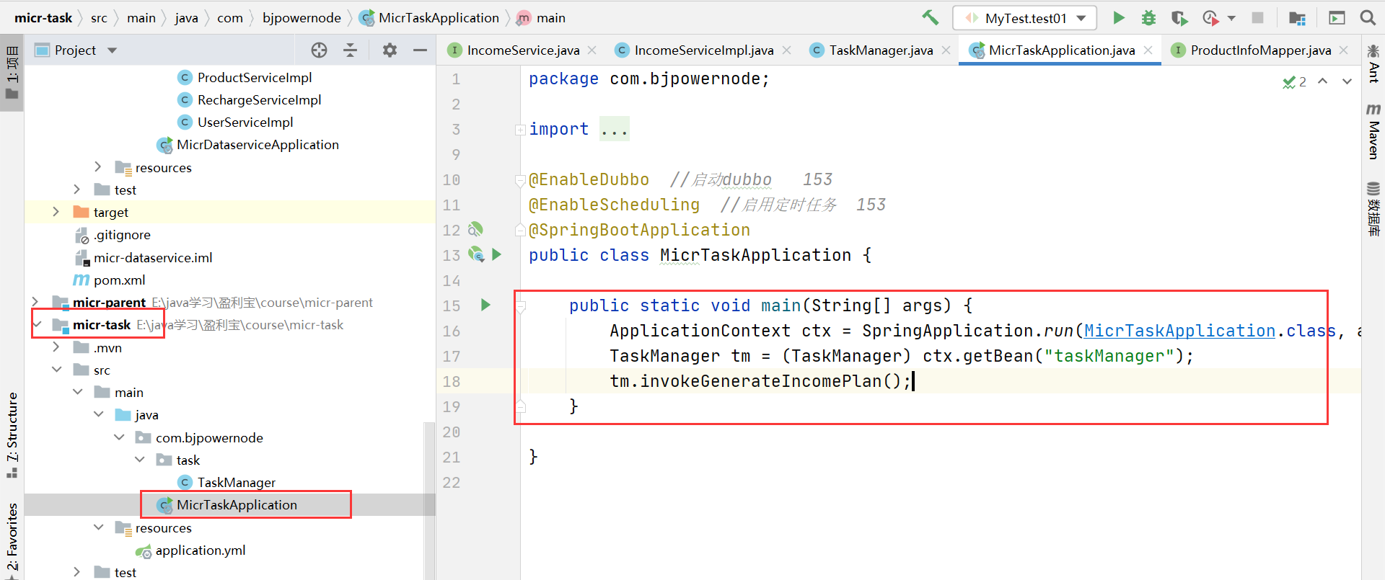Expand the .mvn folder

click(56, 347)
